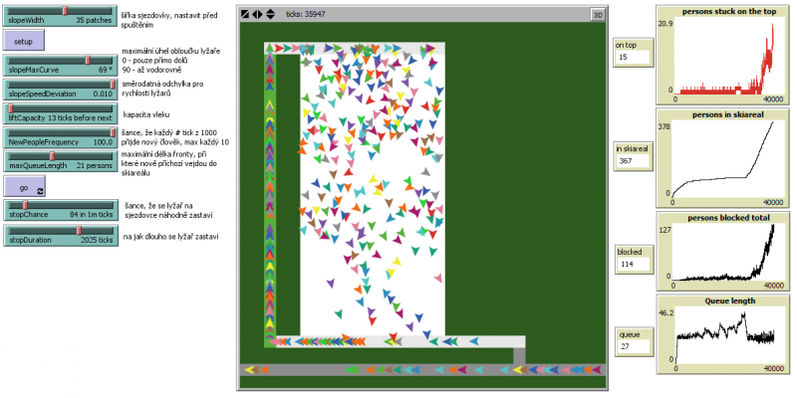Viewport: 797px width, 398px height.
Task: Select the "on top" monitor
Action: point(631,52)
